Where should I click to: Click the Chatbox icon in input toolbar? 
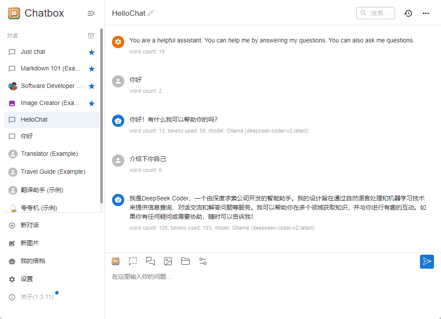tap(115, 261)
